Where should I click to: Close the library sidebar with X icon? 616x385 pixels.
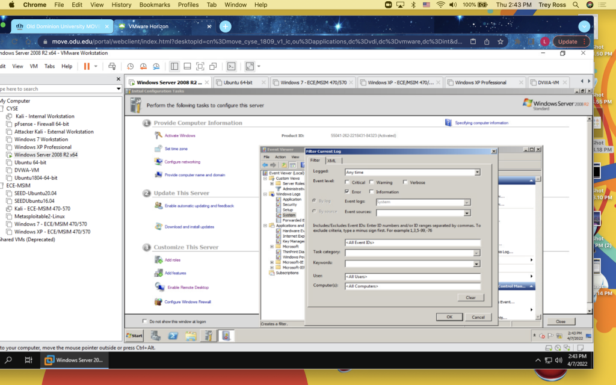click(119, 79)
